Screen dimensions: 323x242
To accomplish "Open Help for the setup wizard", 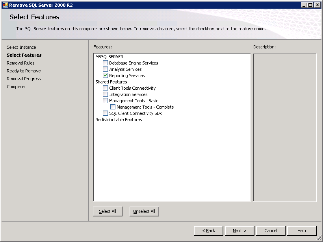I will (x=302, y=231).
